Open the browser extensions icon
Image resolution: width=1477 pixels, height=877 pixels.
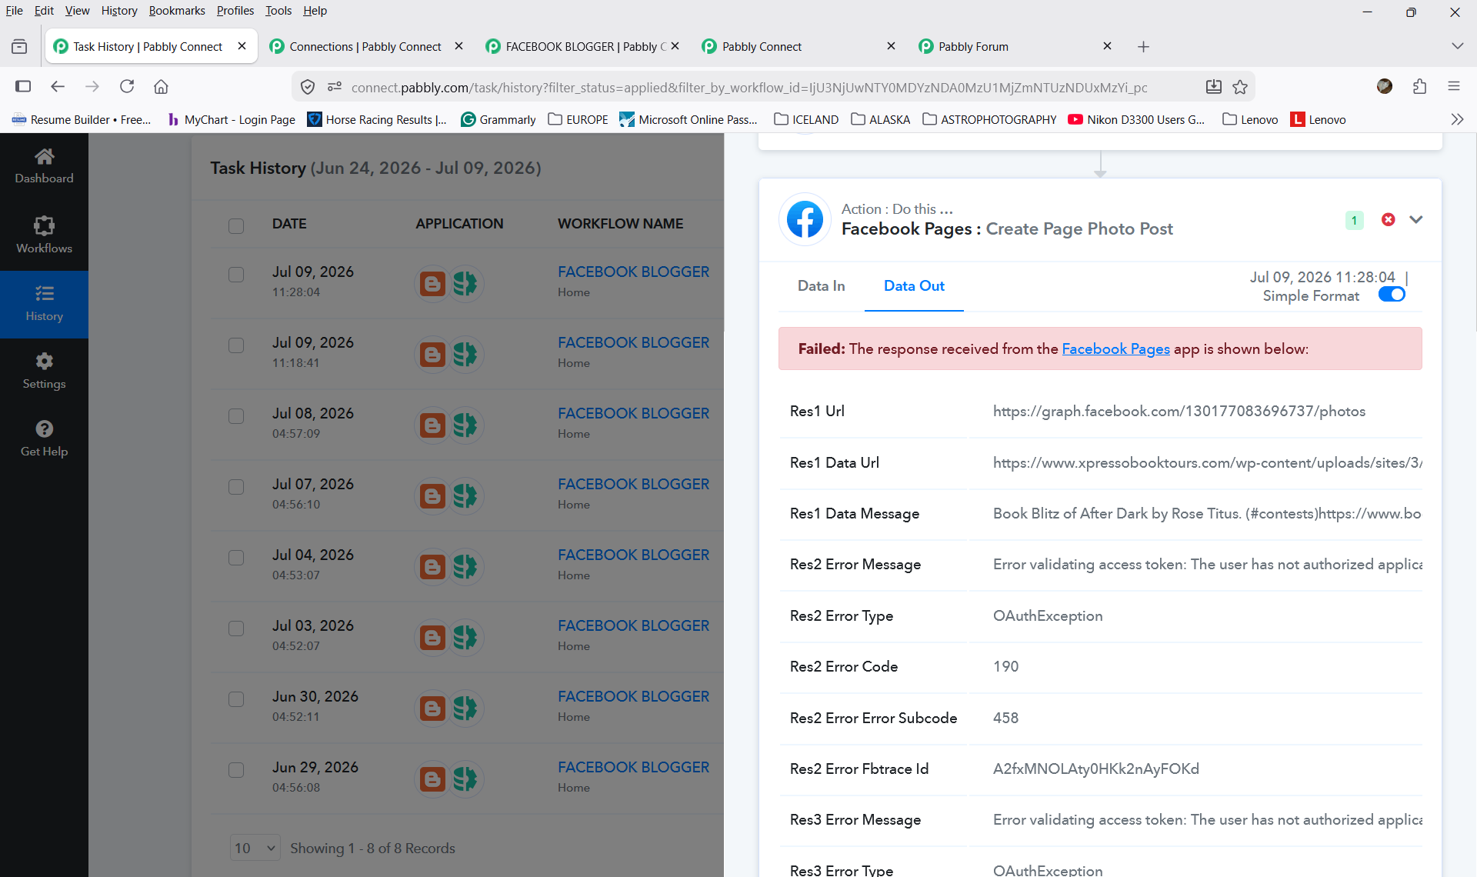coord(1419,86)
